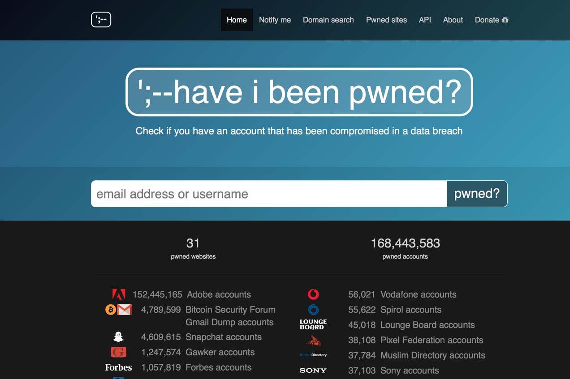The width and height of the screenshot is (570, 379).
Task: Open the About page
Action: 453,20
